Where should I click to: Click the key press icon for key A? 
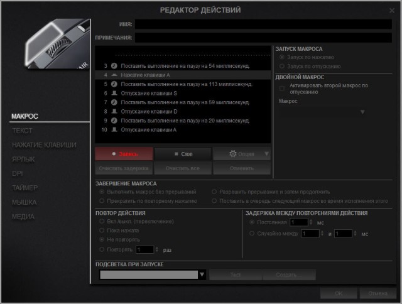(x=114, y=74)
